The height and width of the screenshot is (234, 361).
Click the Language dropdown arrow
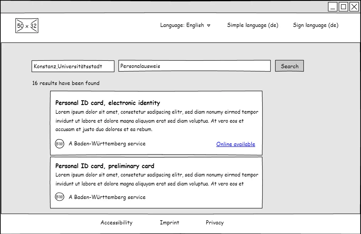[209, 26]
